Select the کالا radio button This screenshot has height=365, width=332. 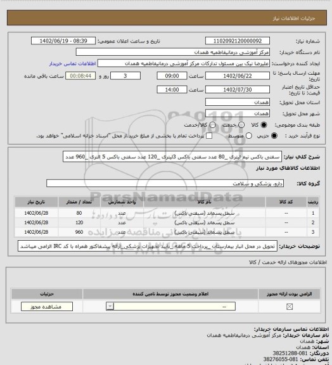264,125
